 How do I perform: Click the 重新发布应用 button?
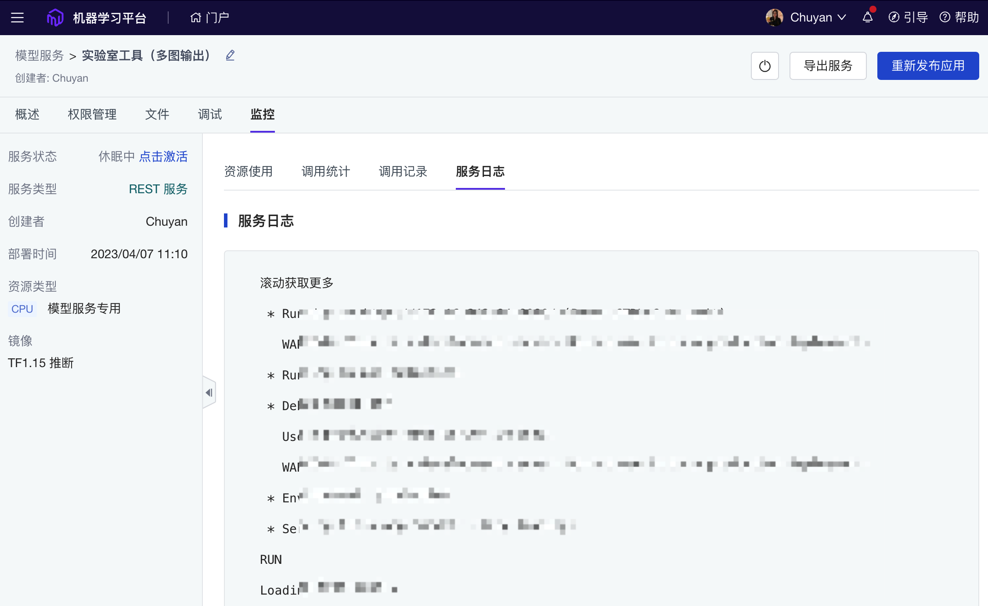point(928,66)
